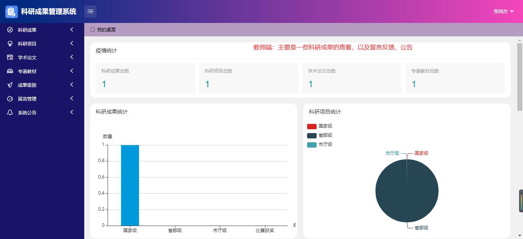Image resolution: width=523 pixels, height=239 pixels.
Task: Click the 学术论文 sidebar icon
Action: (10, 57)
